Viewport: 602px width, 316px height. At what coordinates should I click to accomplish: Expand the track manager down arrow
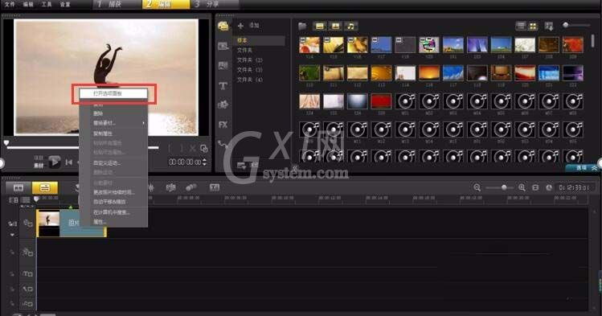pos(12,235)
